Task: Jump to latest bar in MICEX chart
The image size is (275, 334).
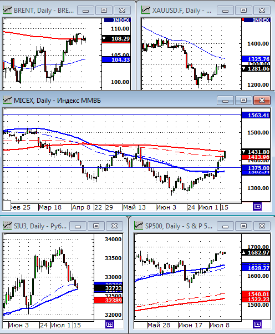Action: point(257,206)
